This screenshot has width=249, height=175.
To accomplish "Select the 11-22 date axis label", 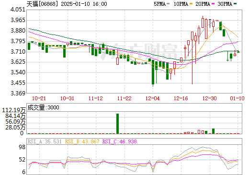I will pyautogui.click(x=124, y=98).
